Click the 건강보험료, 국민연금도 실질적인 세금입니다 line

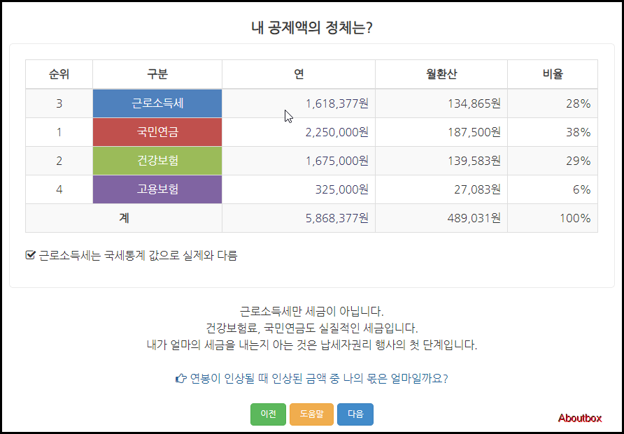(x=311, y=328)
